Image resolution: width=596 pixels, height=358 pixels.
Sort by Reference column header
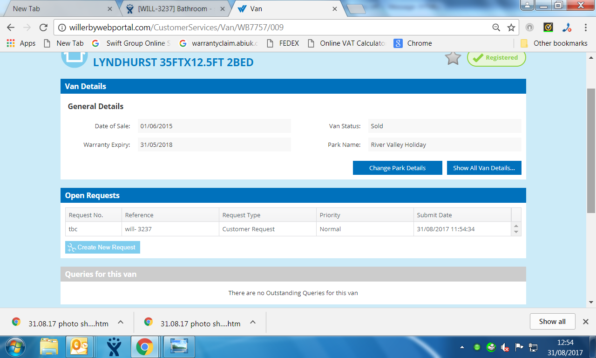tap(170, 215)
